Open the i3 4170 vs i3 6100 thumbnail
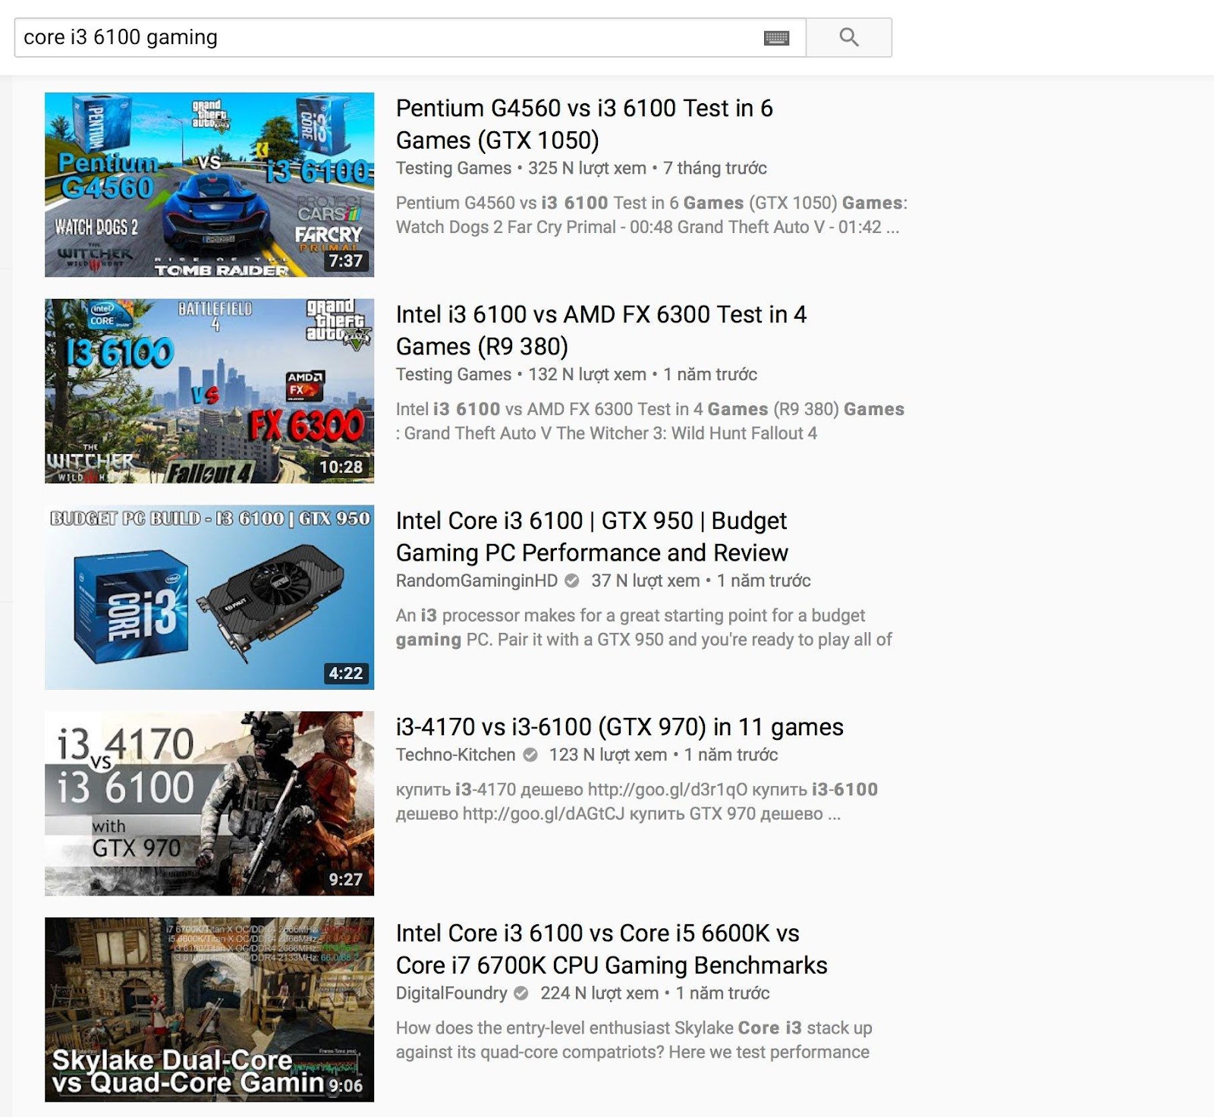The height and width of the screenshot is (1117, 1214). point(209,804)
